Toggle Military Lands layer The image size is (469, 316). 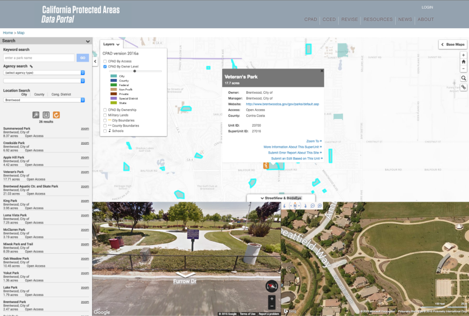click(x=105, y=115)
